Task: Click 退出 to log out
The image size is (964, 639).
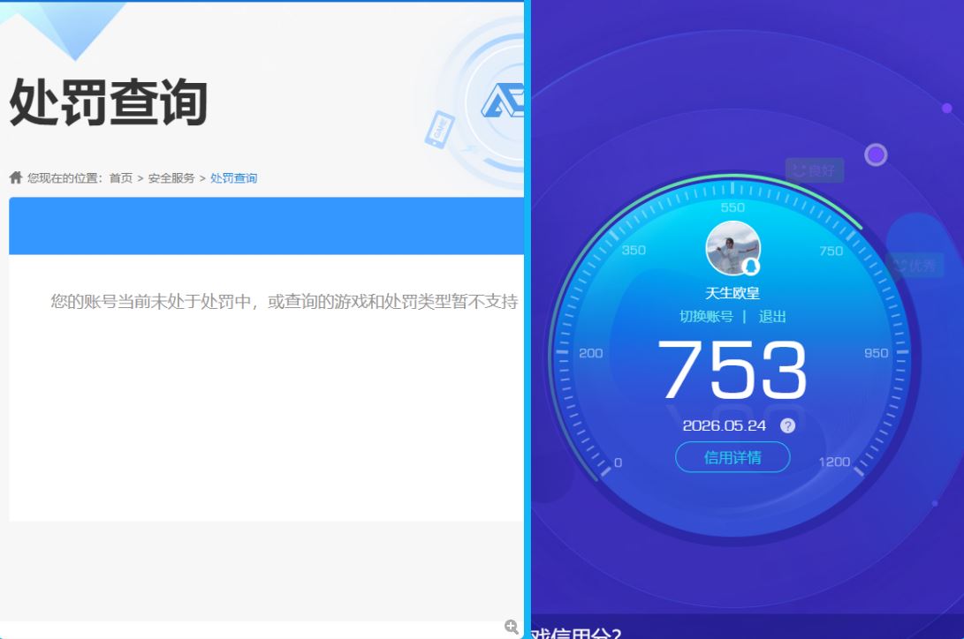Action: pos(772,317)
